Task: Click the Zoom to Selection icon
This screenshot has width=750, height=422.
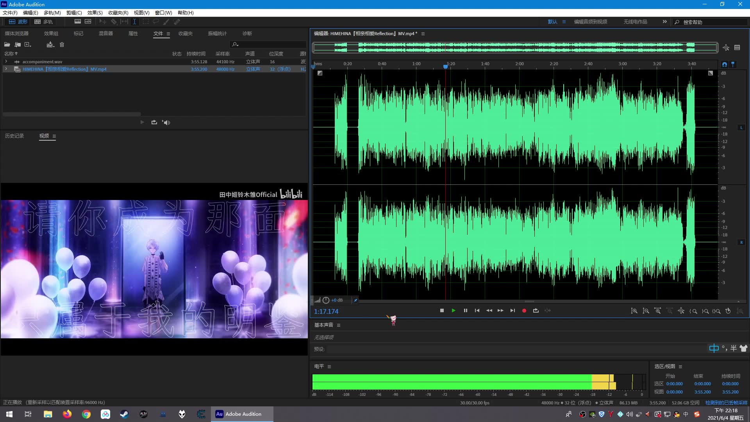Action: coord(716,311)
